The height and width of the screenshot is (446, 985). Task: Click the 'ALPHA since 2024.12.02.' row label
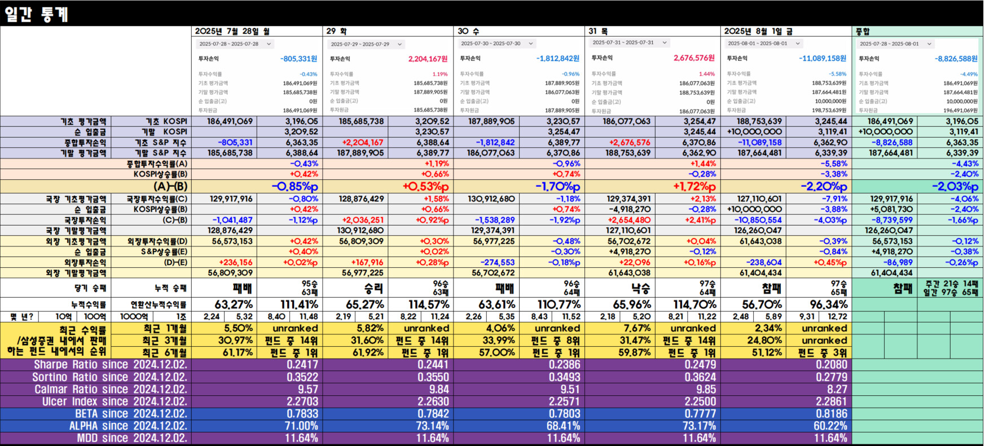129,426
